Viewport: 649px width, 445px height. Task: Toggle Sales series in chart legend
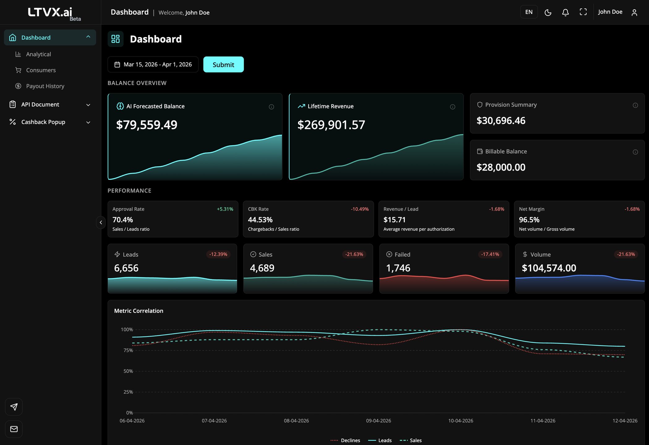click(x=411, y=440)
